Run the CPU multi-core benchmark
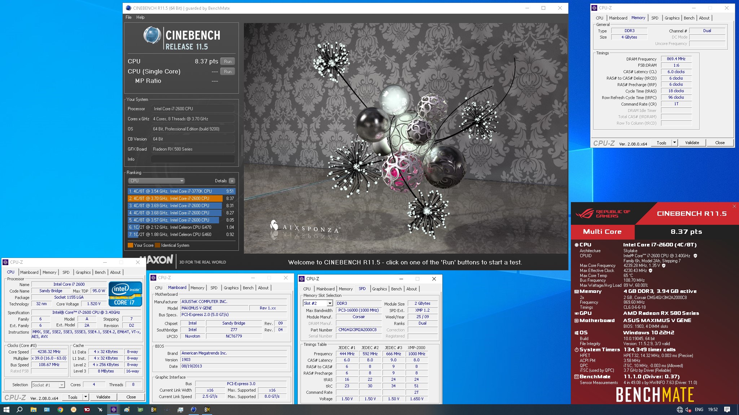The image size is (739, 415). [228, 62]
